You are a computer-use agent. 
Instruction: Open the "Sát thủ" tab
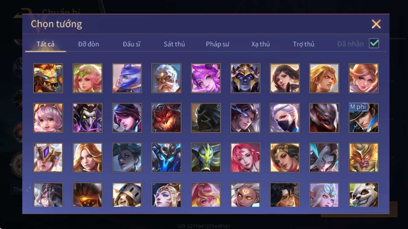pyautogui.click(x=175, y=44)
